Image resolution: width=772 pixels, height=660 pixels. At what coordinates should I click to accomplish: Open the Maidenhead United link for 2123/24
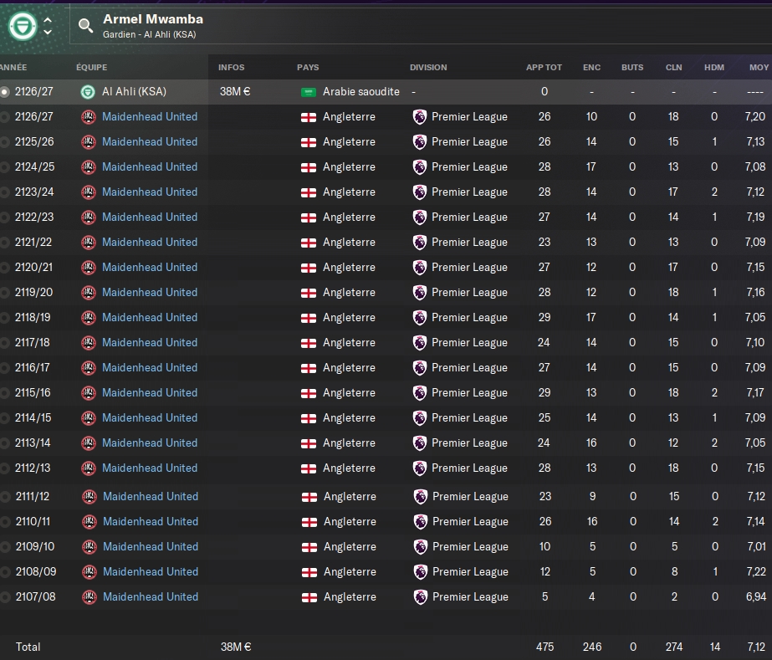[x=150, y=192]
